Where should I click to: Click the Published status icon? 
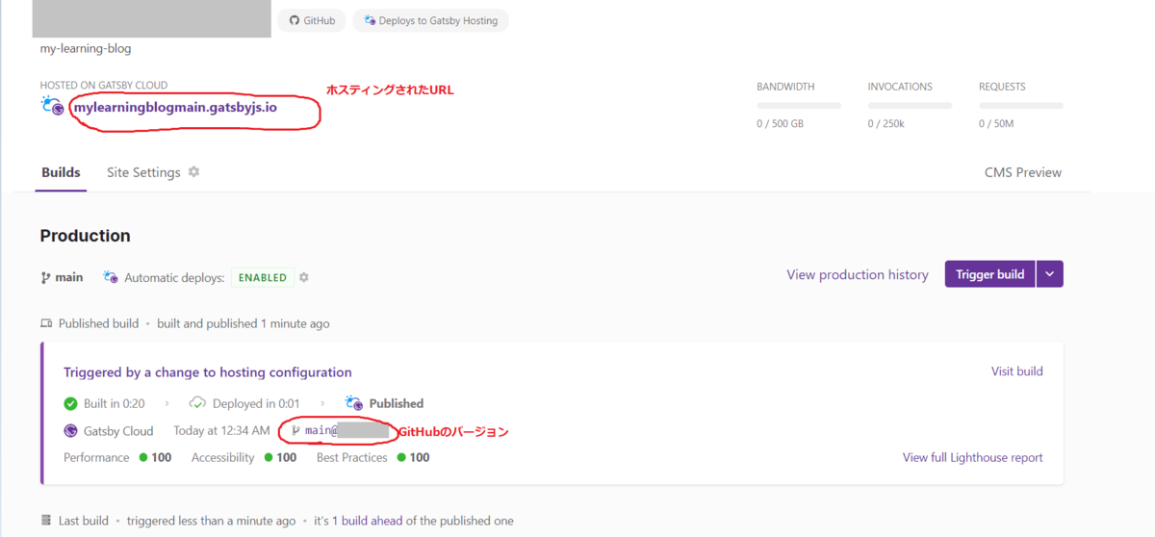coord(354,403)
